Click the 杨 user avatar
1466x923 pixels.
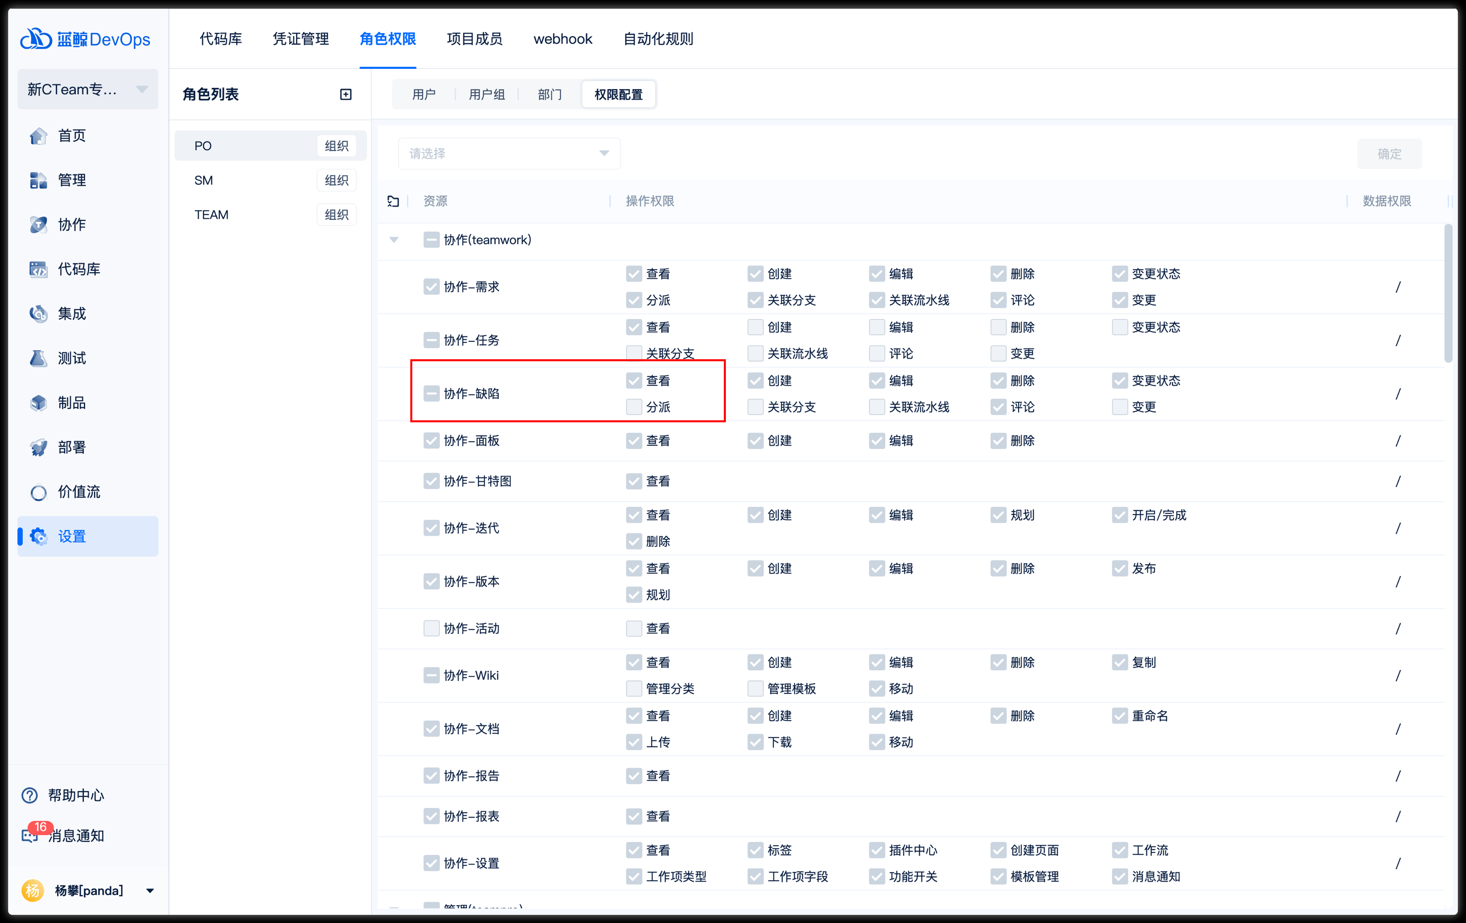click(x=33, y=890)
